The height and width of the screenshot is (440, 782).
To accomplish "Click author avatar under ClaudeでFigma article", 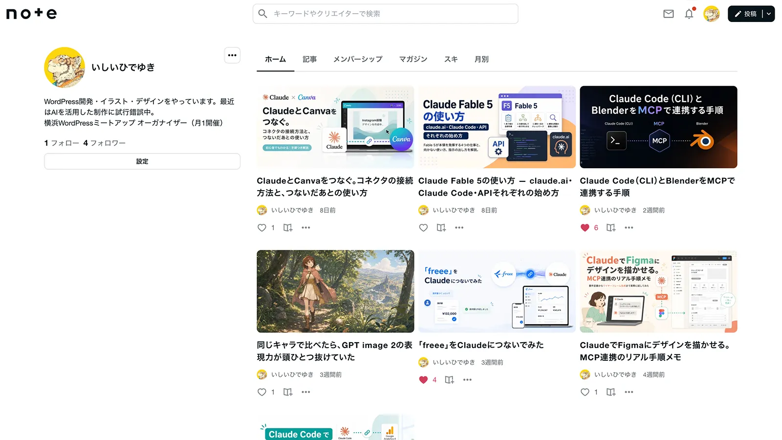I will (585, 374).
